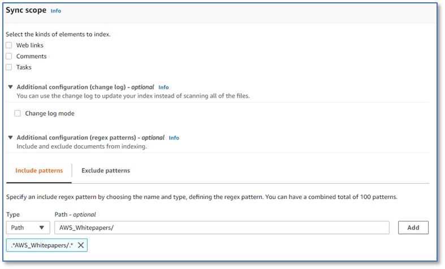Select the Include patterns tab
Screen dimensions: 445x269
pyautogui.click(x=39, y=171)
